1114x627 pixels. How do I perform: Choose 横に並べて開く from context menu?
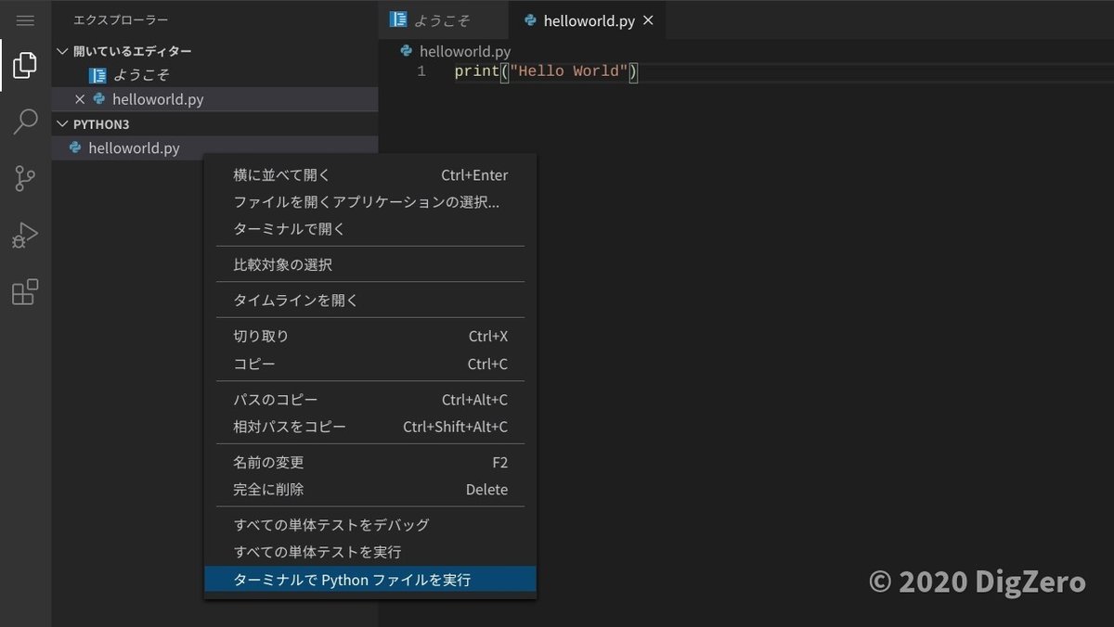370,174
